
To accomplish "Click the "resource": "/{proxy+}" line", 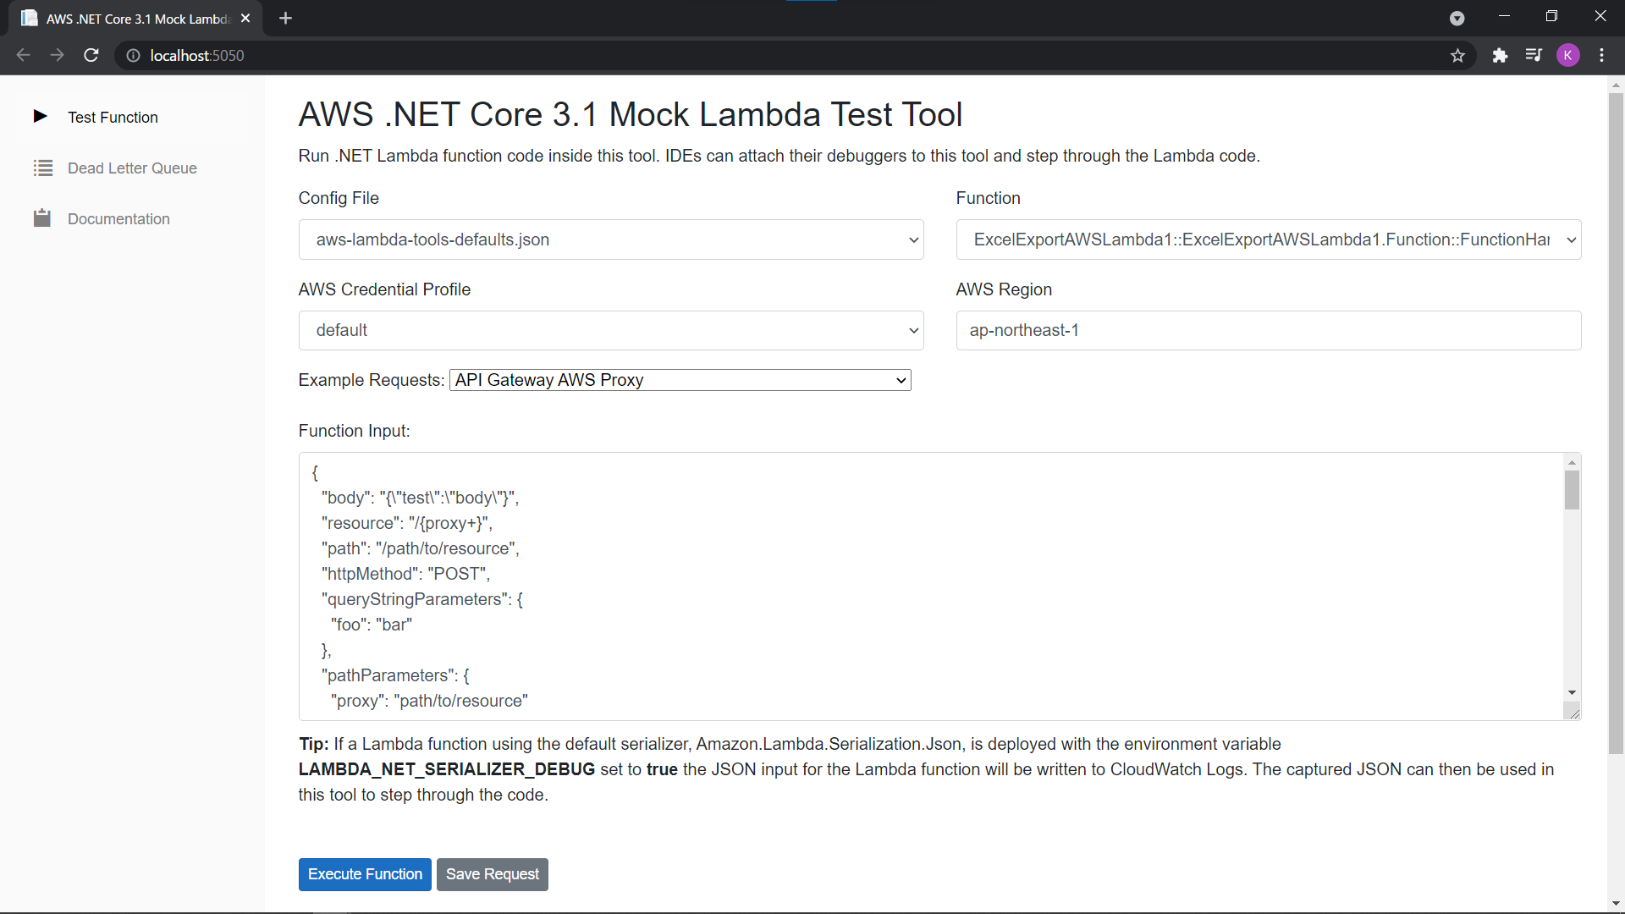I will pyautogui.click(x=406, y=523).
